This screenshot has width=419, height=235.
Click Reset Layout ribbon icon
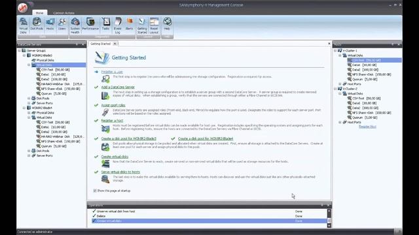(x=154, y=25)
